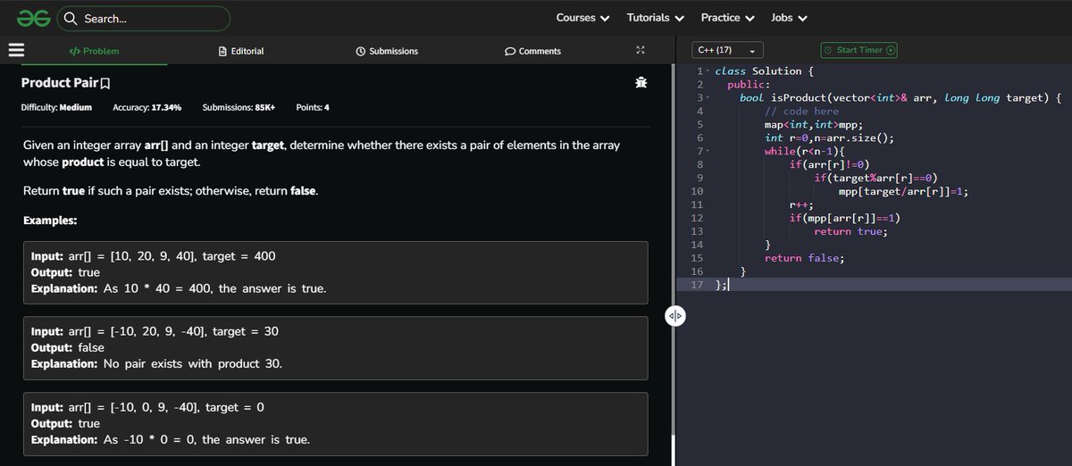Click code line 'r++;'

coord(801,204)
